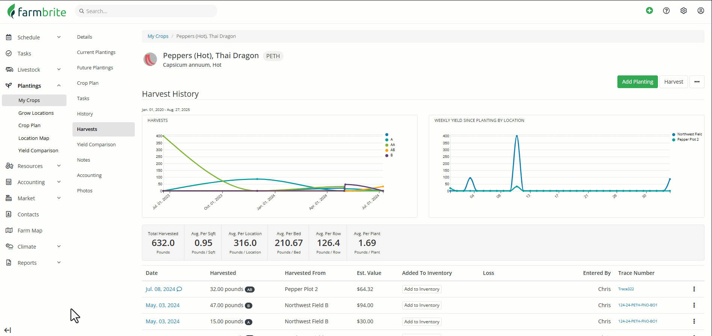Toggle Pepper Plot 2 in weekly yield legend
The width and height of the screenshot is (712, 336).
(x=688, y=139)
